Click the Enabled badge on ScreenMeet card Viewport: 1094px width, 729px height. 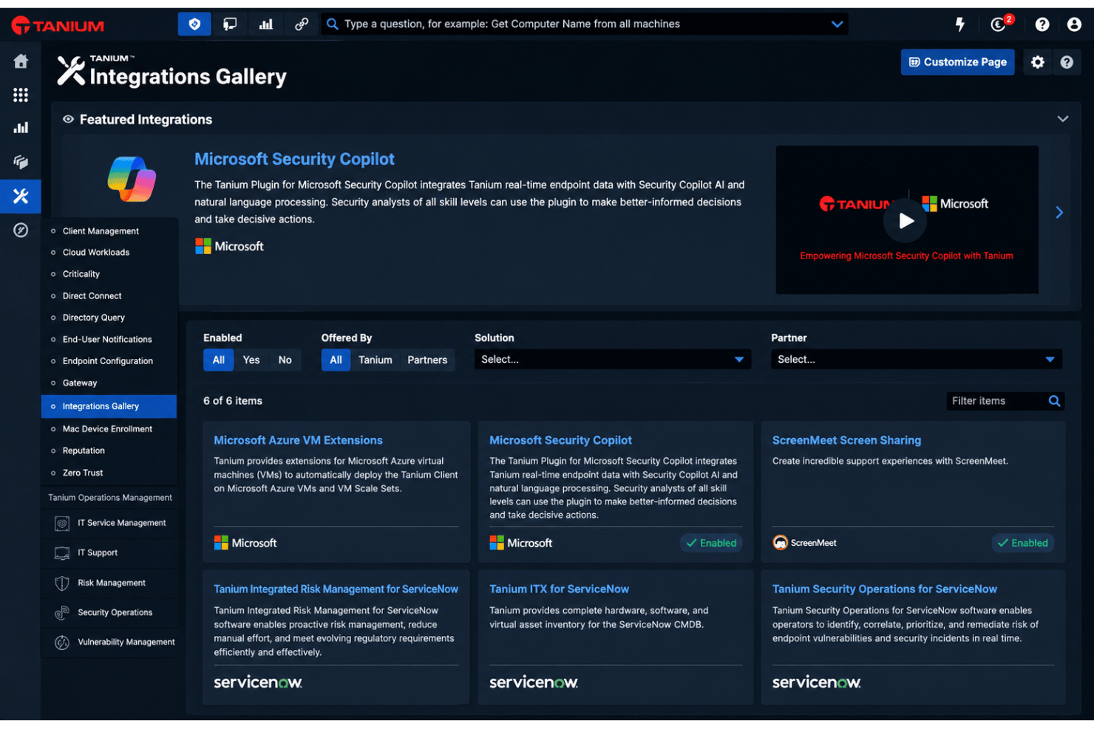pyautogui.click(x=1023, y=544)
